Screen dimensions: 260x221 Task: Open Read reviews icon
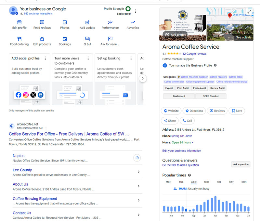pyautogui.click(x=42, y=22)
